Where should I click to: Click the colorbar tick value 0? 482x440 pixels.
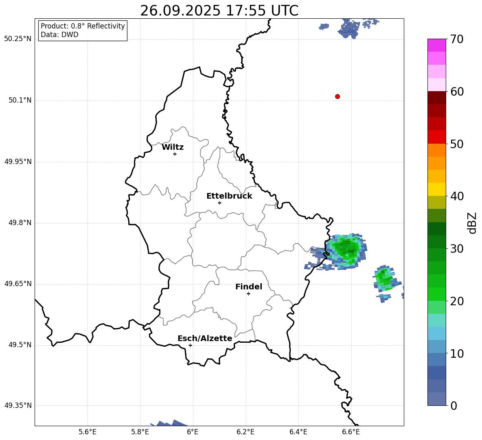click(454, 405)
